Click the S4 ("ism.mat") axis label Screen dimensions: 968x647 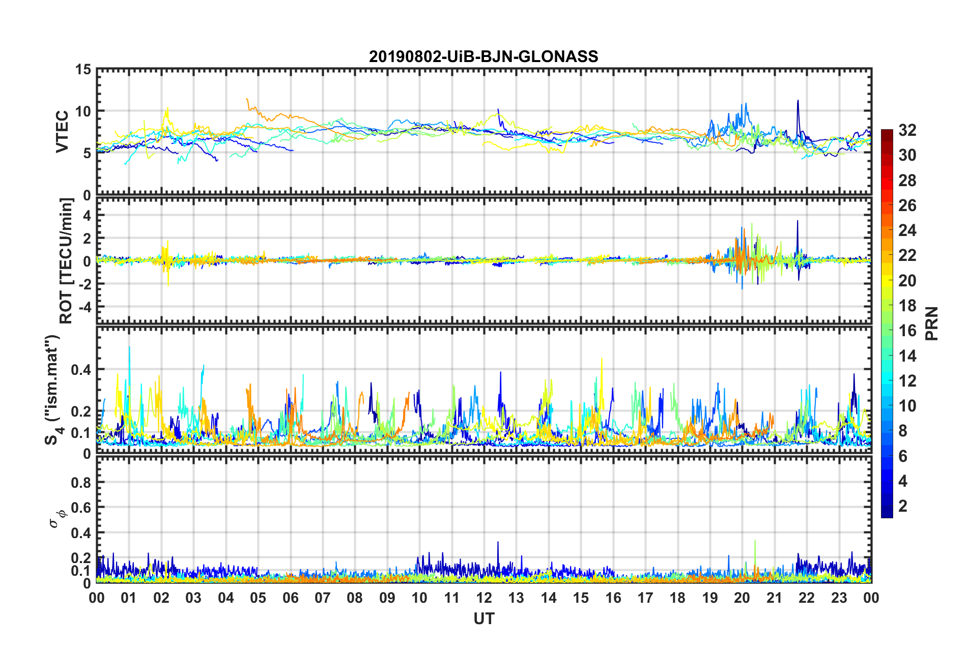(53, 390)
